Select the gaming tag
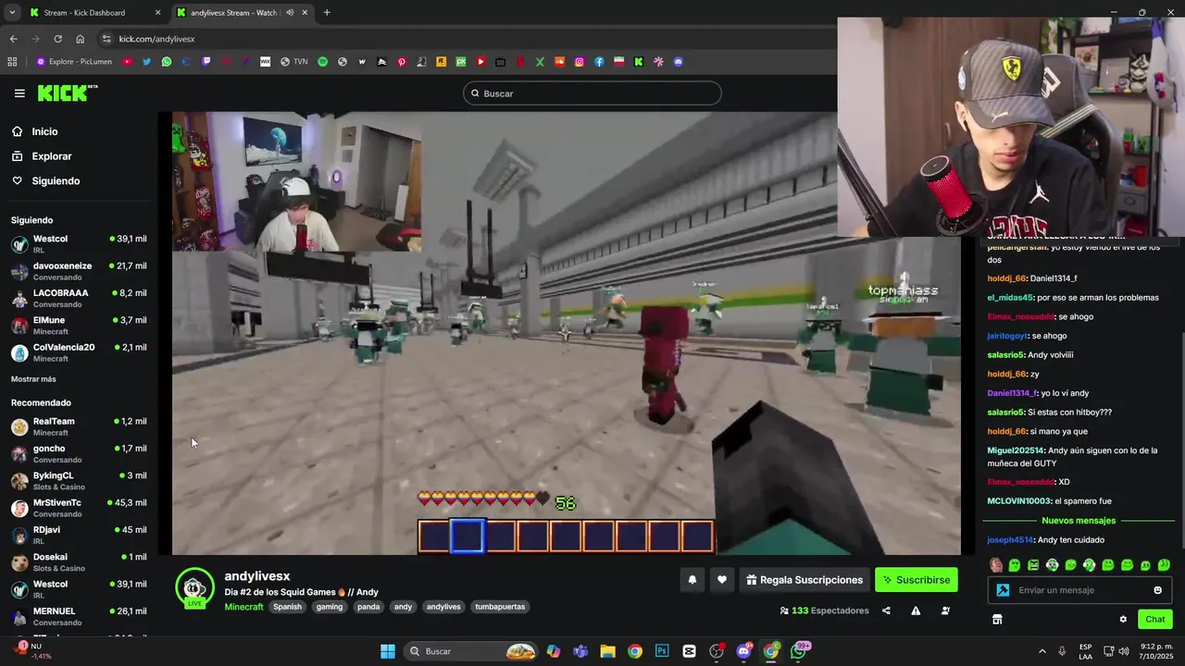This screenshot has height=666, width=1185. pyautogui.click(x=330, y=607)
